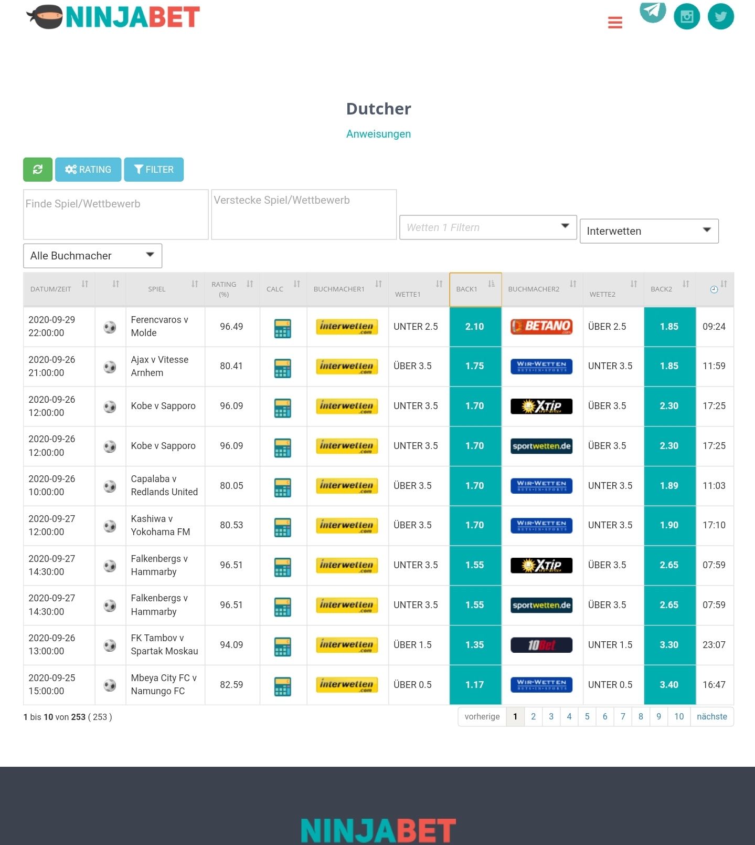Click back2 odds 3.30 for FK Tambov

tap(669, 645)
